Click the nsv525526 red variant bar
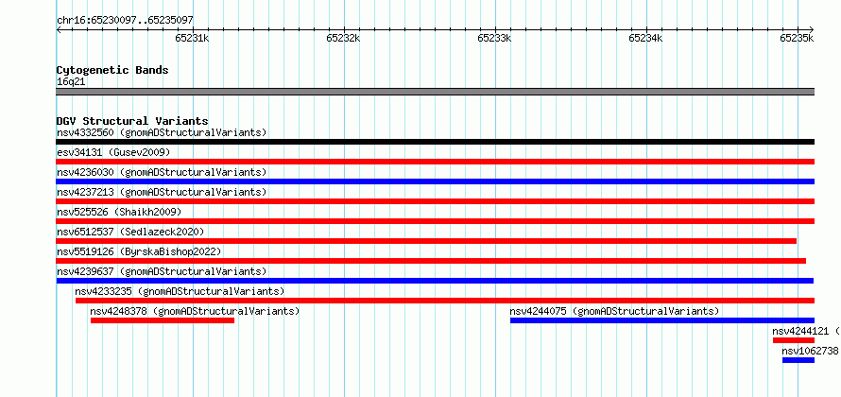The height and width of the screenshot is (397, 841). pos(435,221)
